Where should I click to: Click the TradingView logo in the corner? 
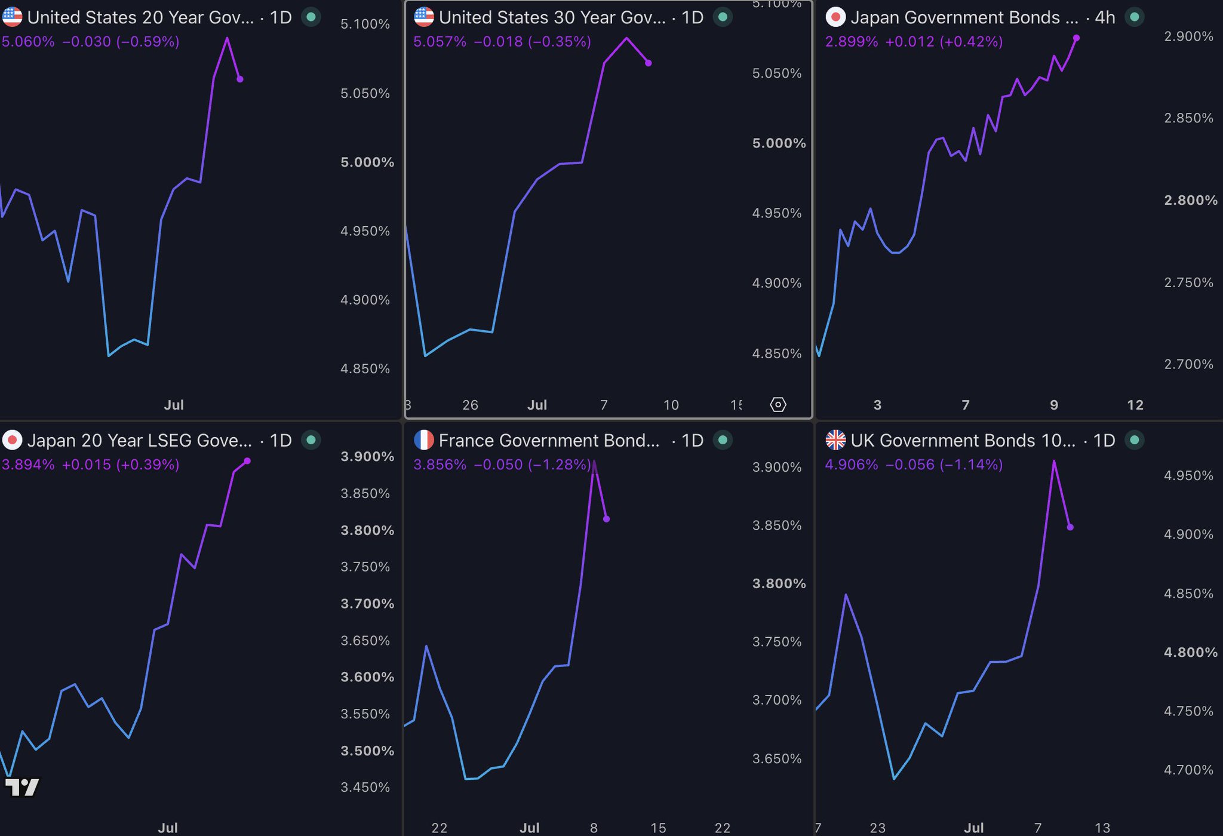point(22,787)
